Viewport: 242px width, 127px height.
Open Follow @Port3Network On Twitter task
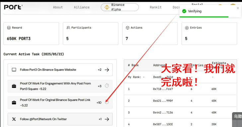pos(60,119)
